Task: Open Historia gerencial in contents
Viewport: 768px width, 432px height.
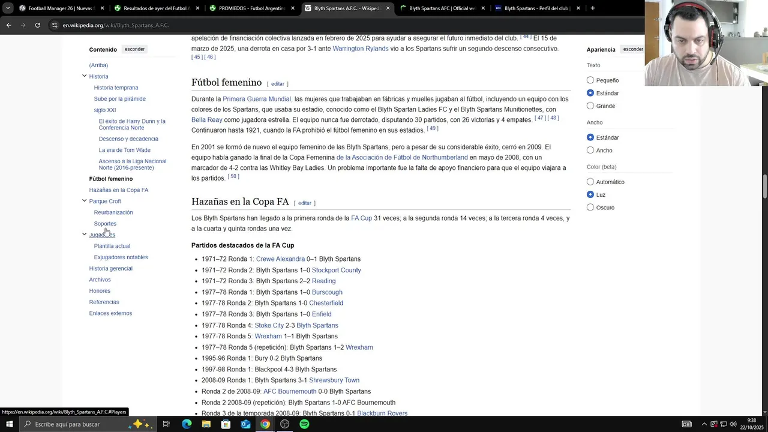Action: point(110,268)
